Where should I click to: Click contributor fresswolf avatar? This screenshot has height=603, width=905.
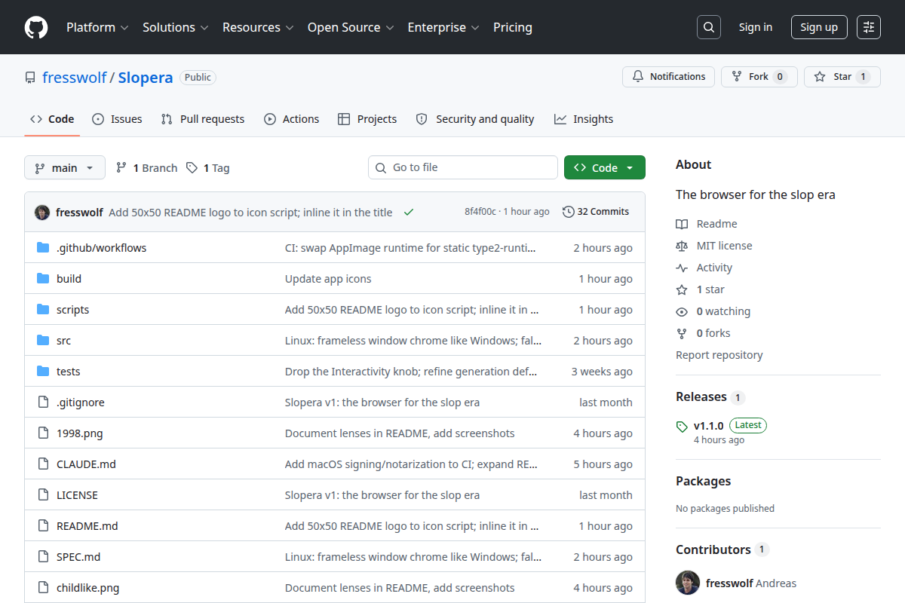688,583
